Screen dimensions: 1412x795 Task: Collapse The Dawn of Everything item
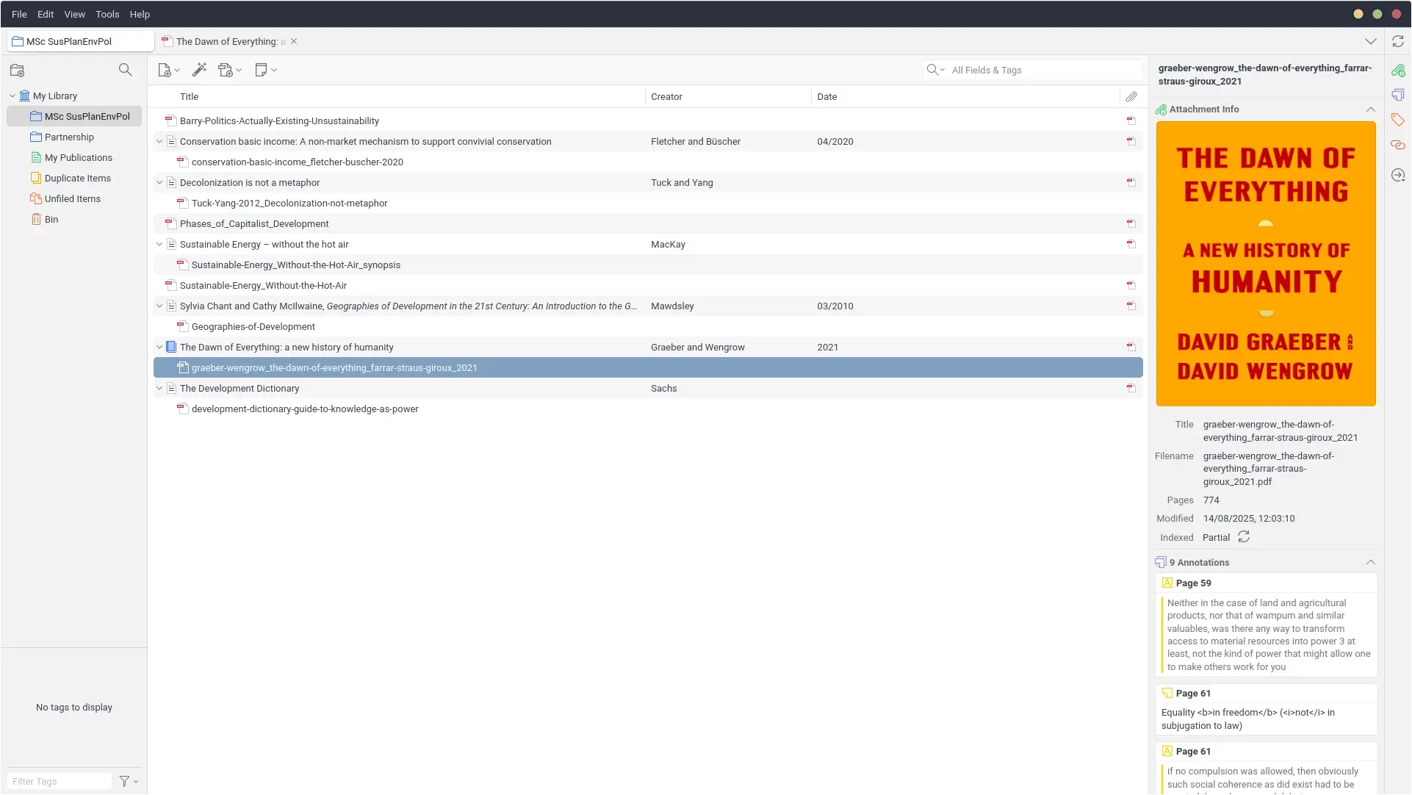point(159,347)
